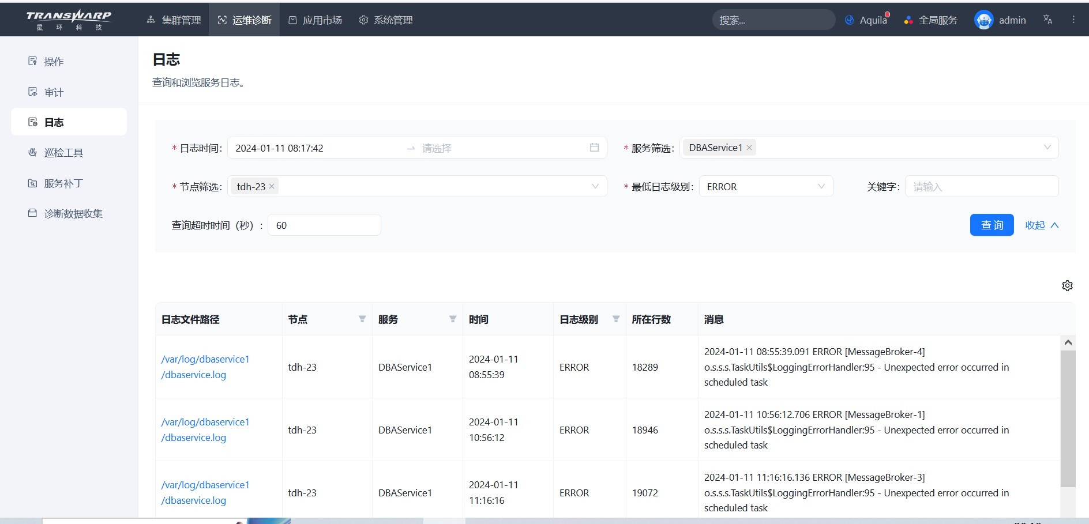Expand the 节点筛选 dropdown
Image resolution: width=1089 pixels, height=524 pixels.
595,186
